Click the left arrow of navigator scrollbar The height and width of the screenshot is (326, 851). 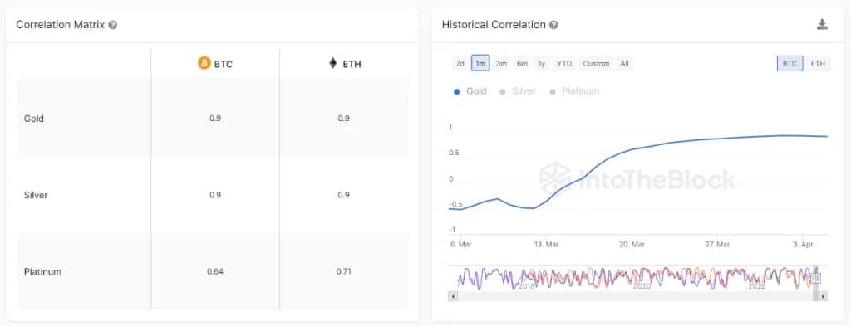point(453,296)
